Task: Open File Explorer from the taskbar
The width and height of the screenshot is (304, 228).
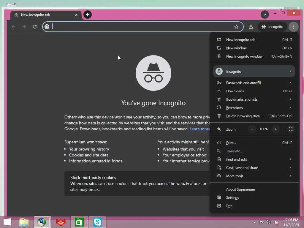Action: 24,222
